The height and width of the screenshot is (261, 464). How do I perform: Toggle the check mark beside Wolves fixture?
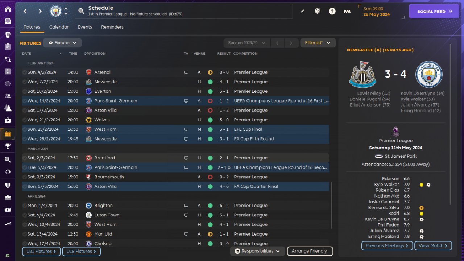pyautogui.click(x=24, y=120)
